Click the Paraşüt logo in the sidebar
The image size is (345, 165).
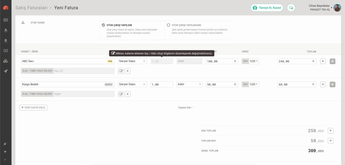click(6, 8)
